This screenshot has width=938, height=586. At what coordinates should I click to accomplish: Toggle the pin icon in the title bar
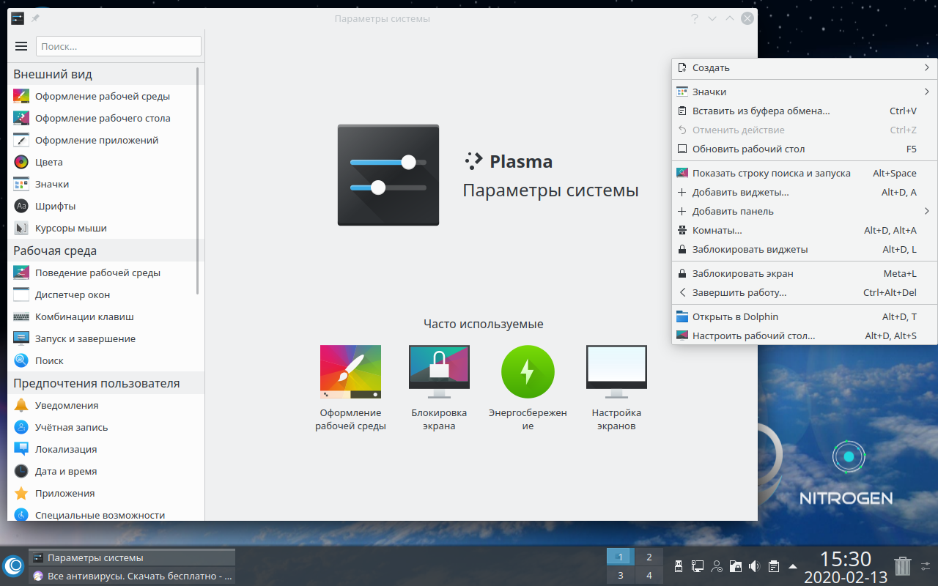point(35,18)
